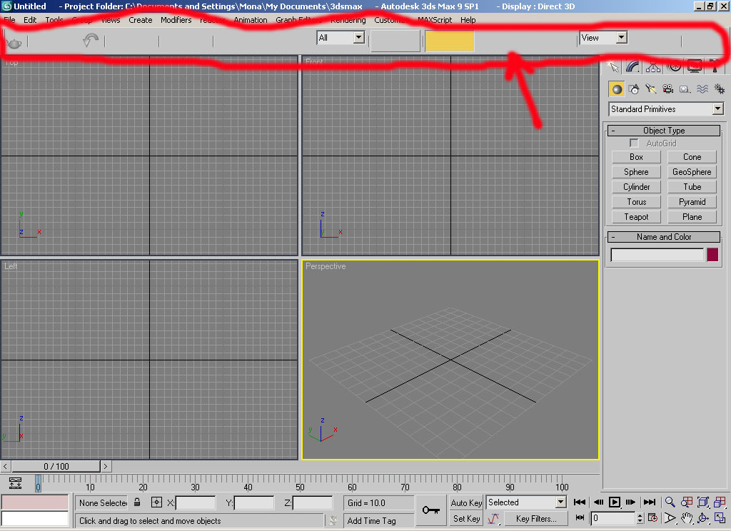Click the Cone primitive button

692,157
